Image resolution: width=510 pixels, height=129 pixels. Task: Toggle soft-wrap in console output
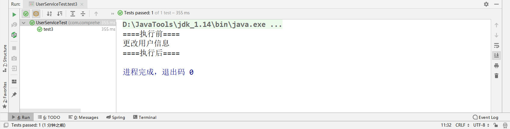(496, 45)
